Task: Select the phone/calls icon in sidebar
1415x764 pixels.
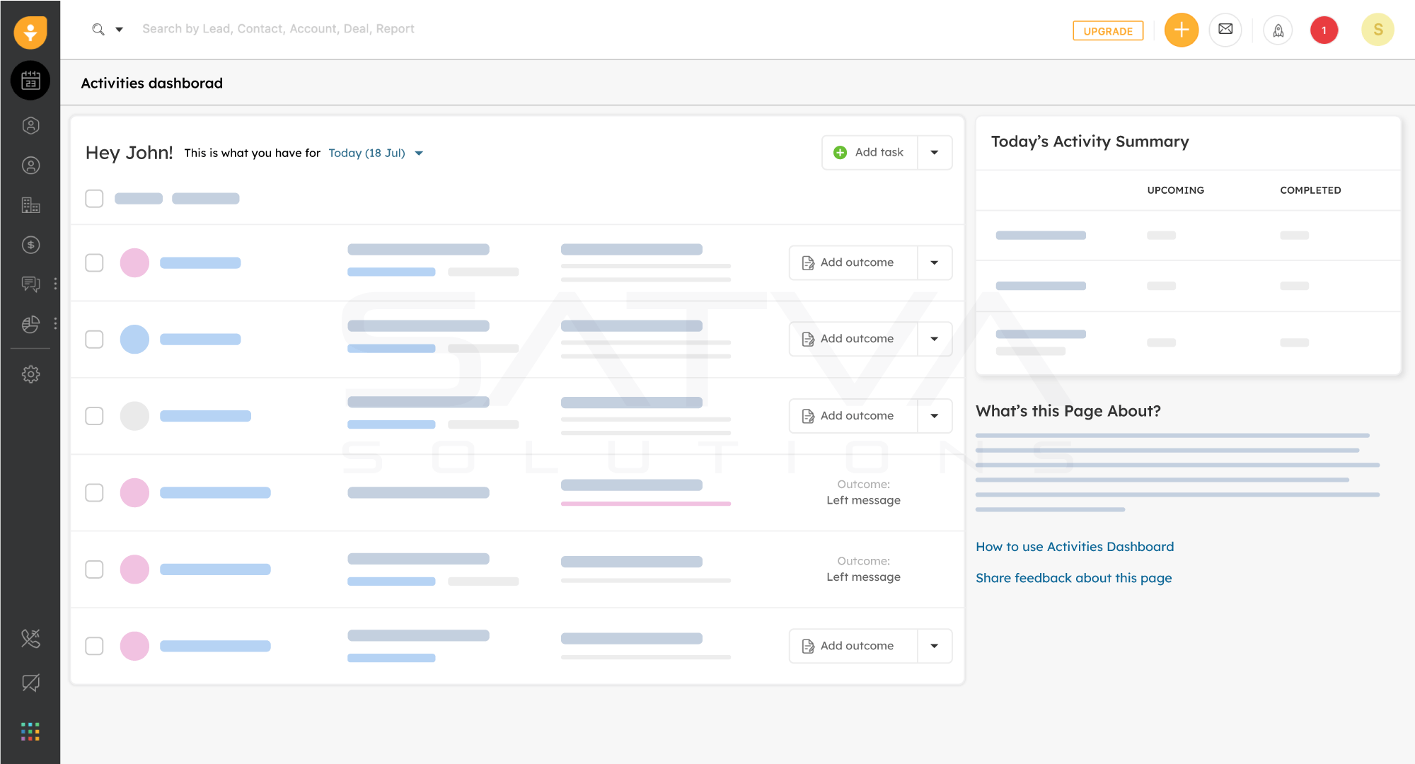Action: (30, 639)
